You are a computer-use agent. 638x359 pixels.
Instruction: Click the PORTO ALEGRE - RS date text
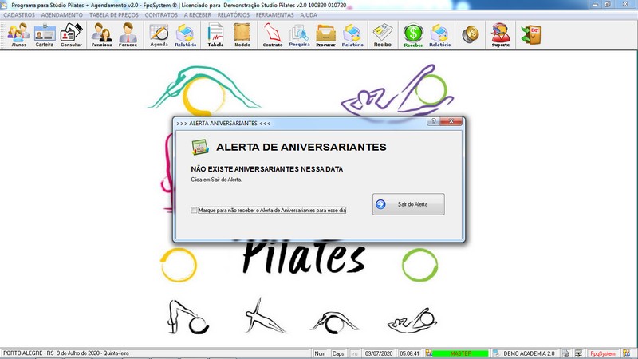(x=66, y=353)
